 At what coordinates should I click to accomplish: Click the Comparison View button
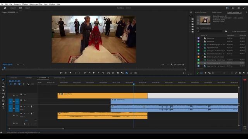(x=122, y=73)
